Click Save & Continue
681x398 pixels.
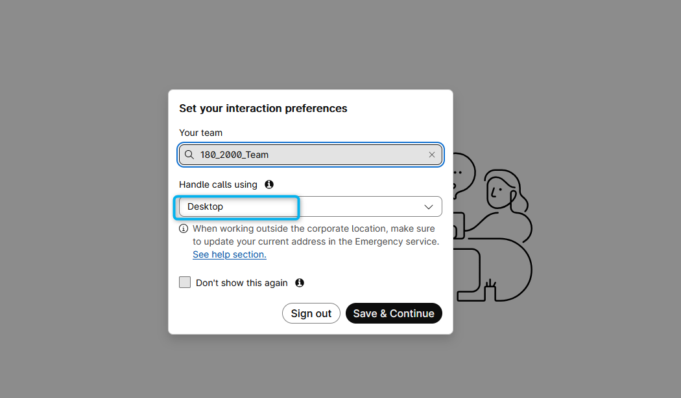coord(394,313)
